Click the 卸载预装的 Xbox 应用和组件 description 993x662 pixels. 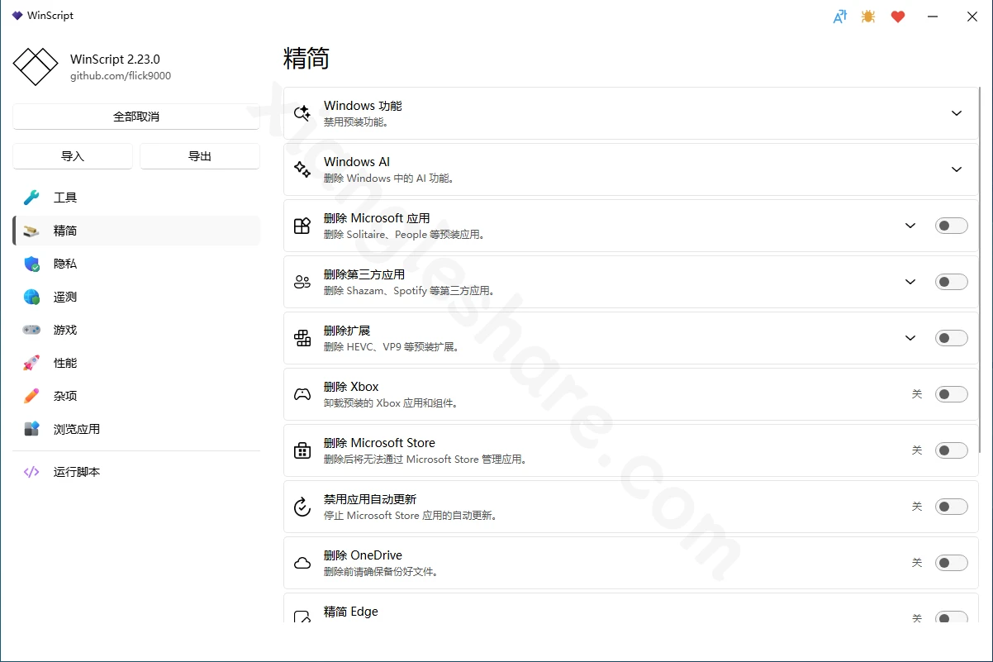[x=391, y=403]
